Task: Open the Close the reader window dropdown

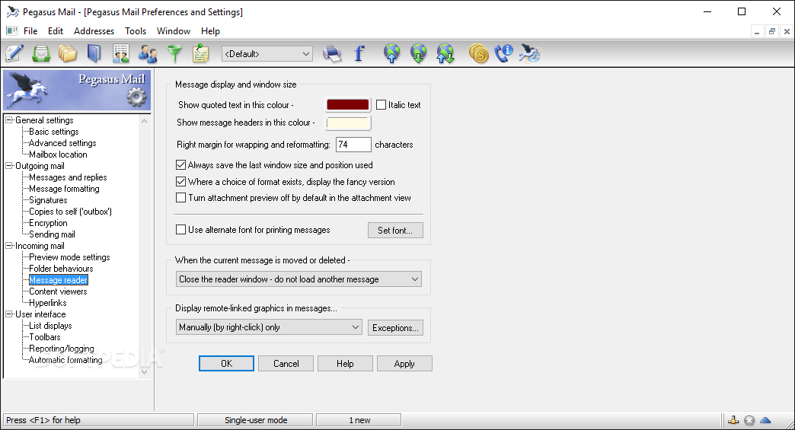Action: pos(299,279)
